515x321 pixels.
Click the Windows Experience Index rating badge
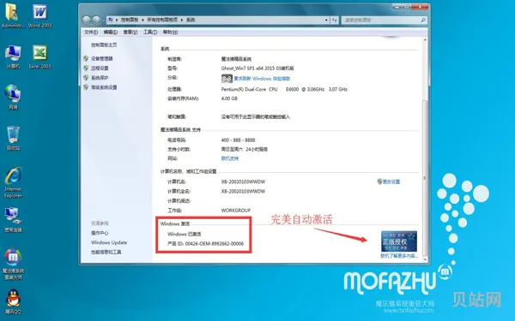(x=227, y=79)
